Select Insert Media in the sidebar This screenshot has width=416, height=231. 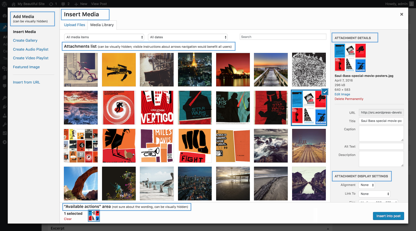pyautogui.click(x=24, y=32)
